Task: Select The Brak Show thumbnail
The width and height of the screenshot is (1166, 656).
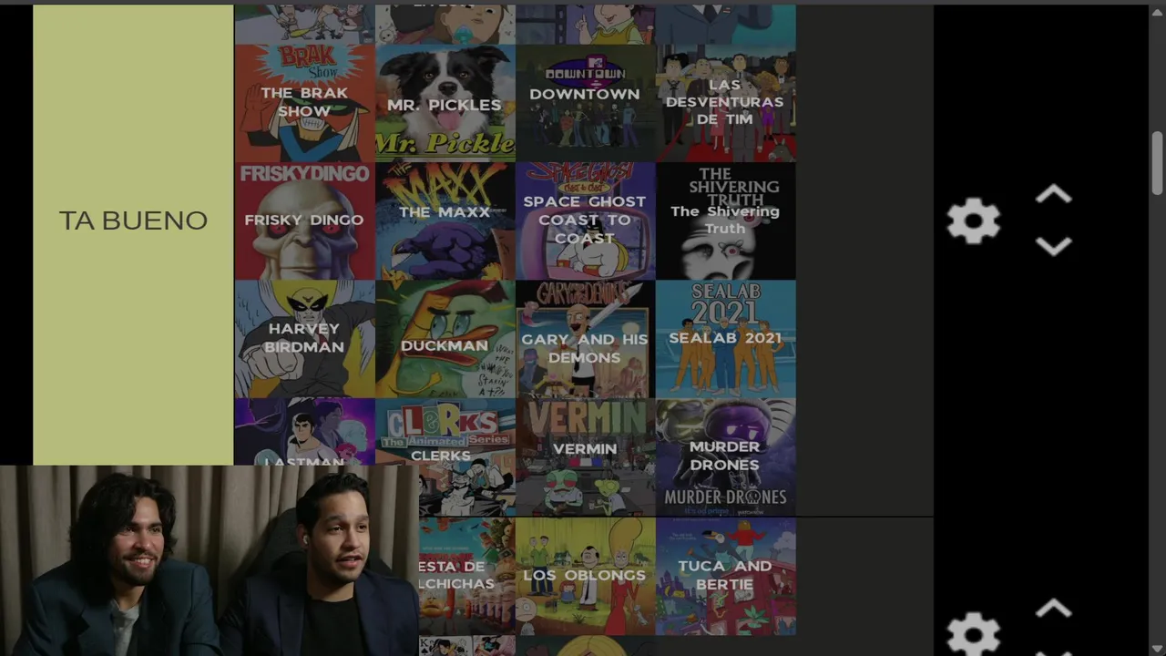Action: pos(304,103)
